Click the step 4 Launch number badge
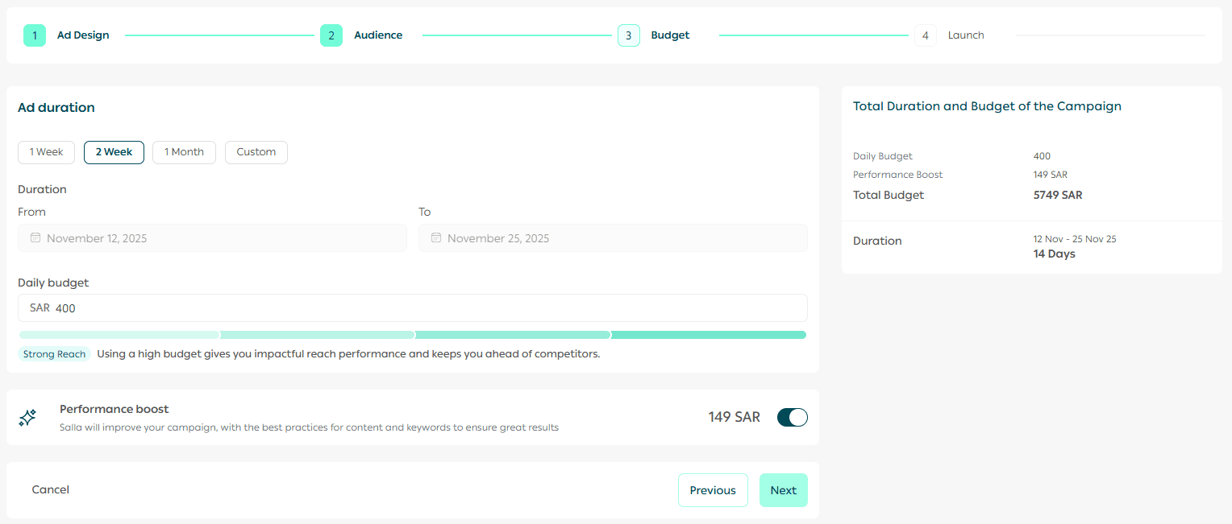Screen dimensions: 1232x524 point(925,35)
